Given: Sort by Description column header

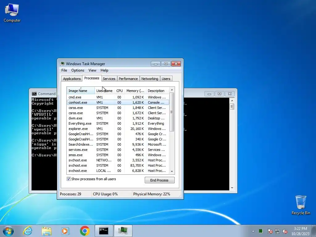Looking at the screenshot, I should pyautogui.click(x=157, y=91).
